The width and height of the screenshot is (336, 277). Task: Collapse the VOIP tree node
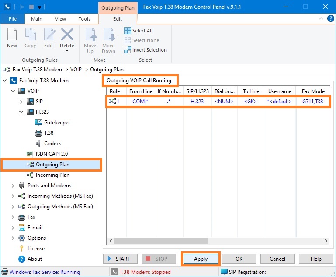13,91
